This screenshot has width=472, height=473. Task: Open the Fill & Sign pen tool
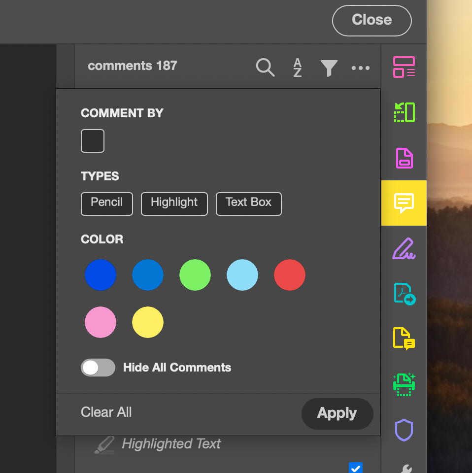click(x=404, y=248)
